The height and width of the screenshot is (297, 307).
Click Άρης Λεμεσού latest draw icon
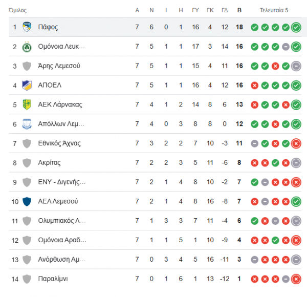pyautogui.click(x=296, y=66)
